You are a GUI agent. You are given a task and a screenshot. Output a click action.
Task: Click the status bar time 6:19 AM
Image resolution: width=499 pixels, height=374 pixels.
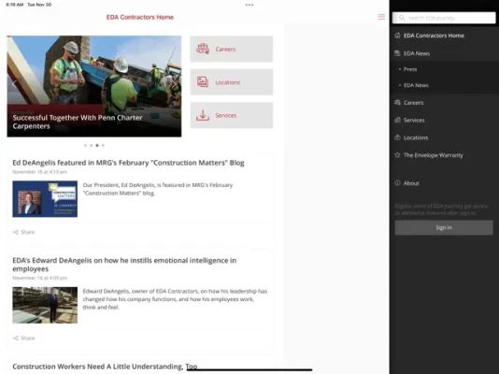pyautogui.click(x=14, y=5)
